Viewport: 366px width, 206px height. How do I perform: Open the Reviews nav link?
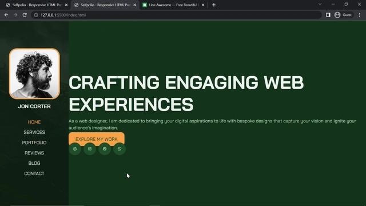[34, 153]
